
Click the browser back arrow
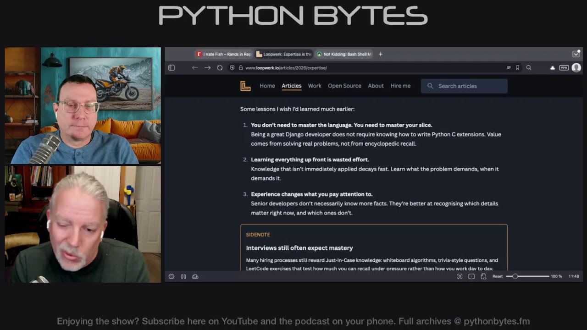195,68
